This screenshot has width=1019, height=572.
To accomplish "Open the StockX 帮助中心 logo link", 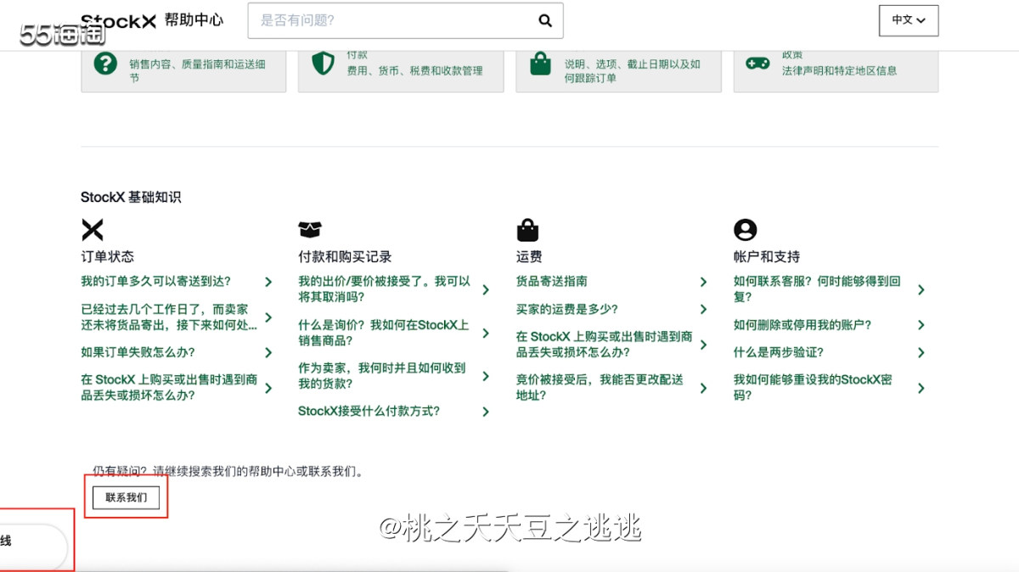I will 152,20.
